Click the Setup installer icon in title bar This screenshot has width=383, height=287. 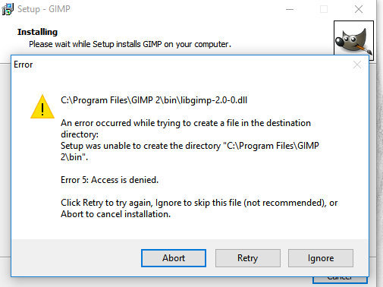(8, 9)
